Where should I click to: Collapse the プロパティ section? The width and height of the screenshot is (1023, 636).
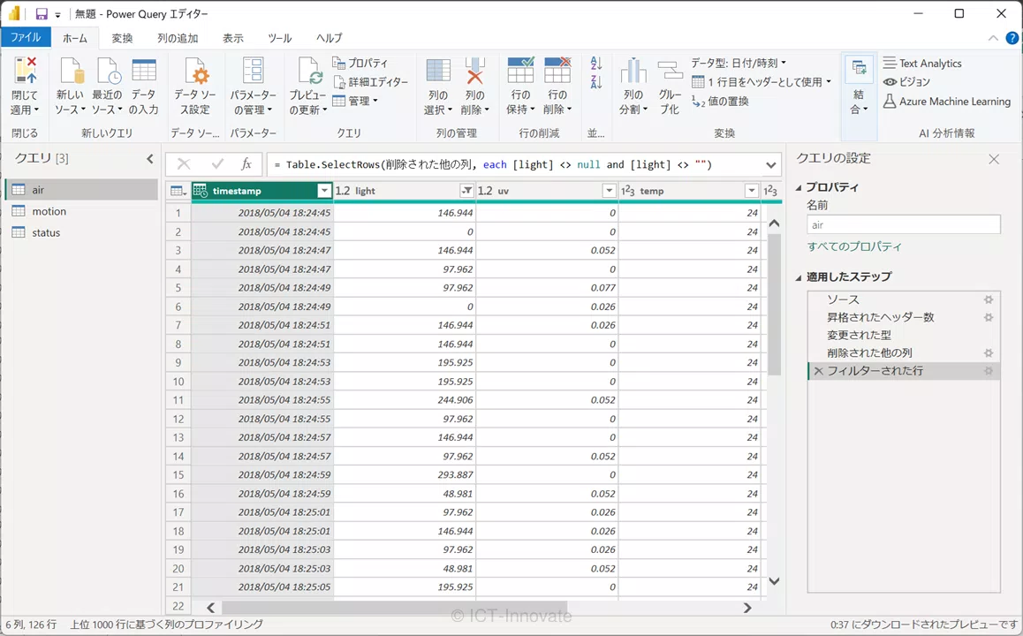pos(799,188)
